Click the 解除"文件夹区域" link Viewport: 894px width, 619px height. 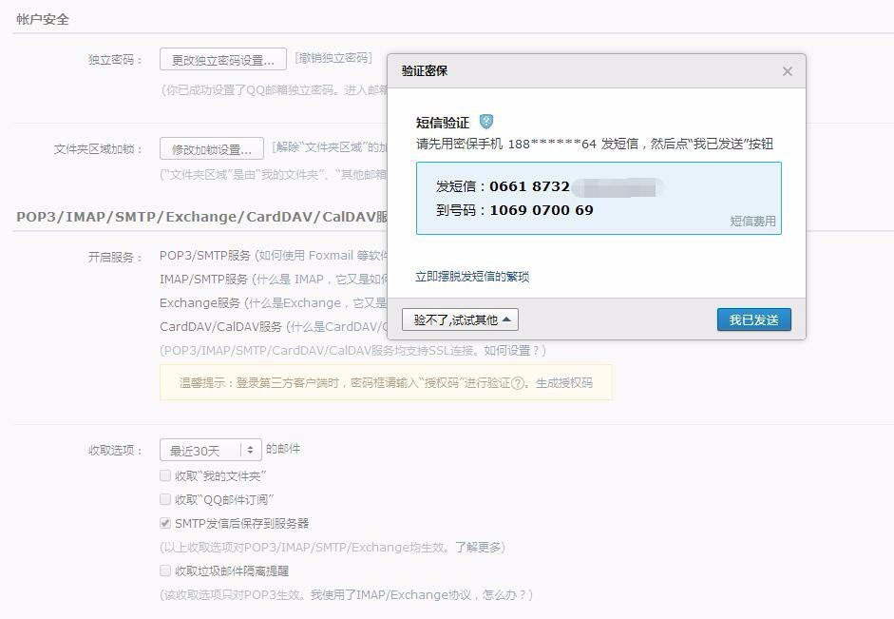[330, 147]
